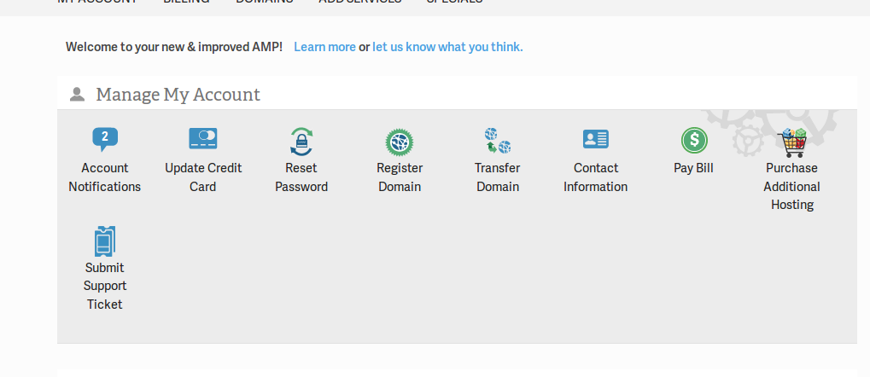Open the Specials menu in the top navigation
The image size is (870, 377).
point(454,3)
